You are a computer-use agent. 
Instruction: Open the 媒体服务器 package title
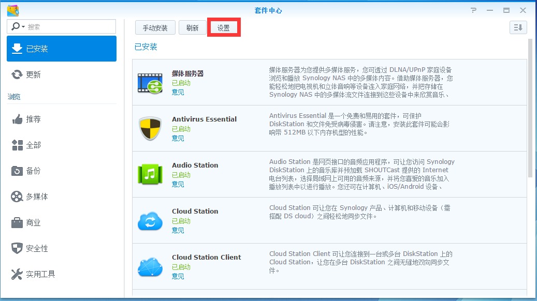[x=187, y=73]
